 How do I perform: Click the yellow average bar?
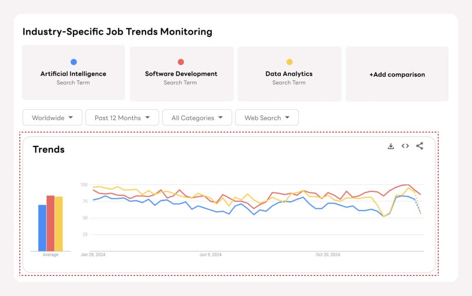59,224
